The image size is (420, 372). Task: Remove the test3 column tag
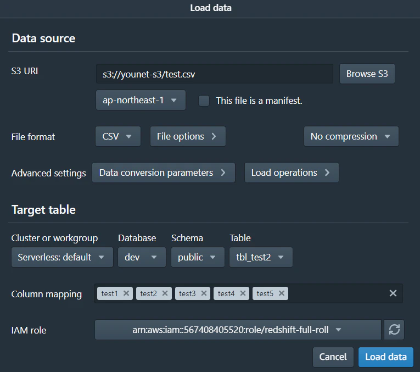click(204, 293)
